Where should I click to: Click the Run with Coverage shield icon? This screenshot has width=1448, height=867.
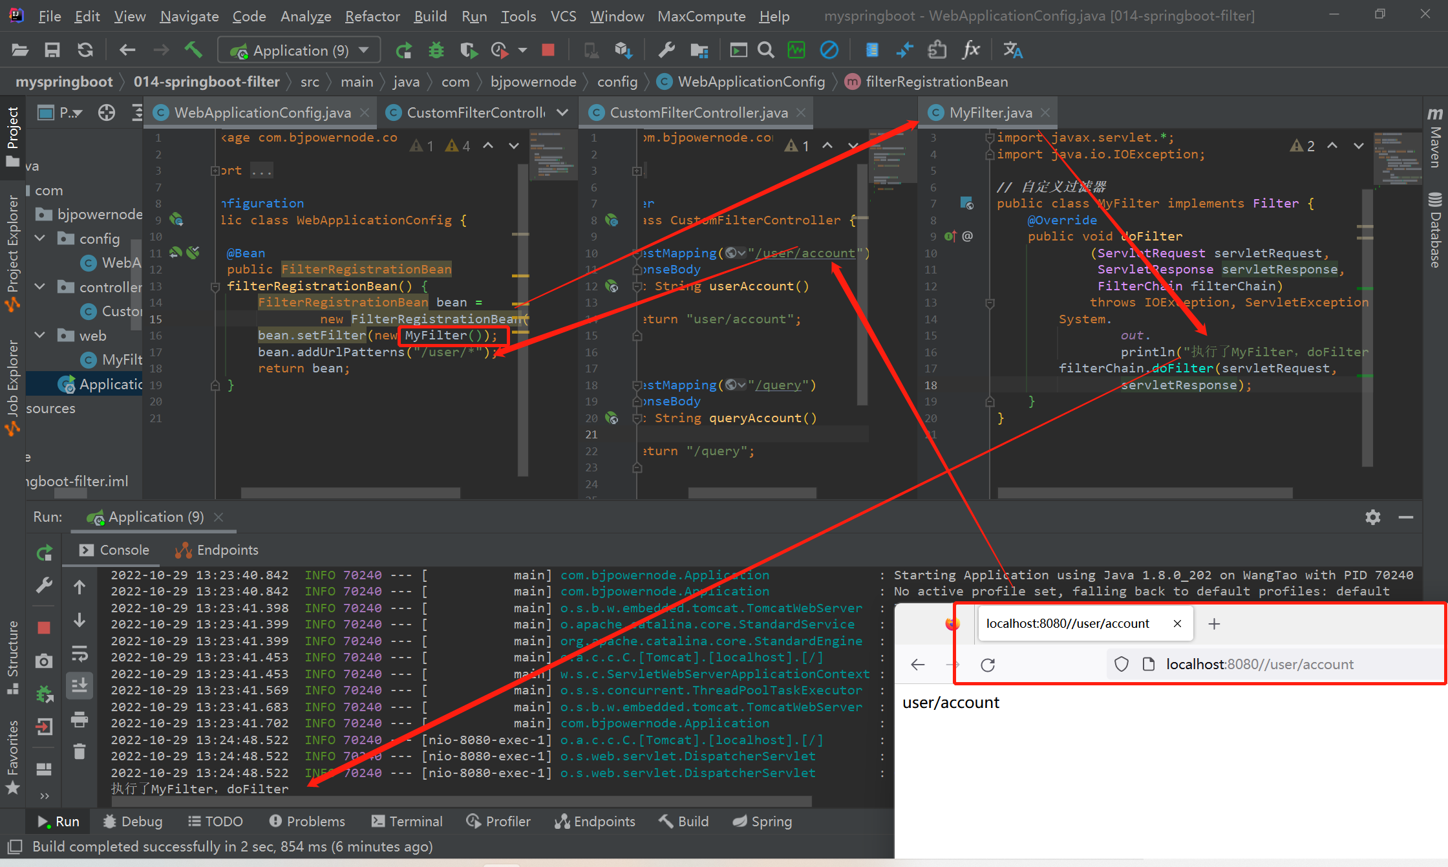(469, 50)
